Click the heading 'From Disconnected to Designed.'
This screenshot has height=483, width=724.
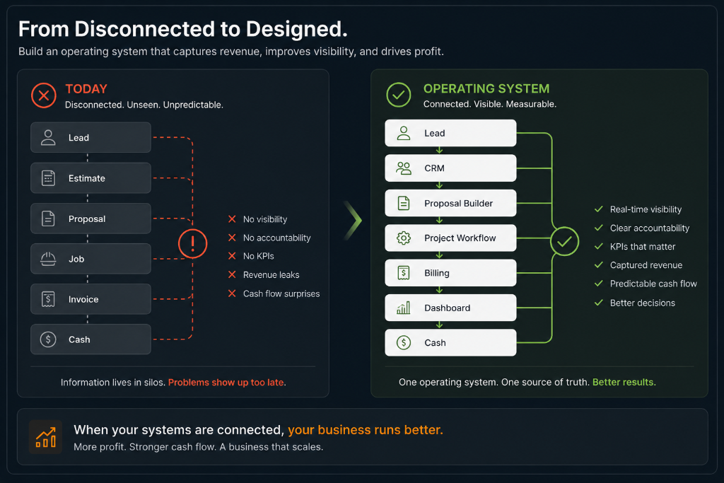[x=183, y=30]
